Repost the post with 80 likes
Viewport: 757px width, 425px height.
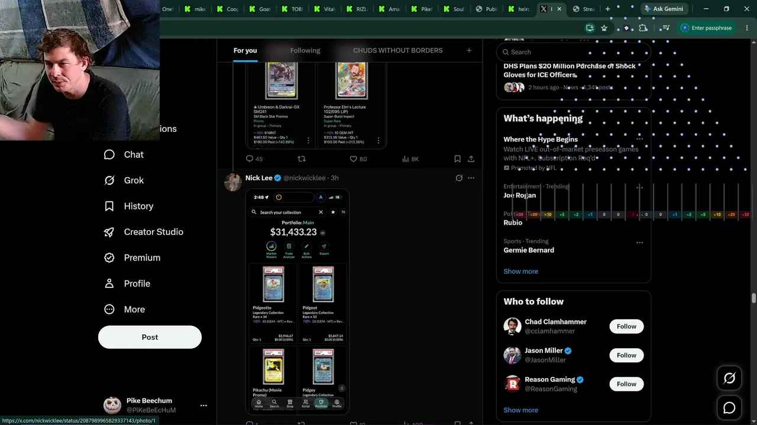pyautogui.click(x=302, y=159)
